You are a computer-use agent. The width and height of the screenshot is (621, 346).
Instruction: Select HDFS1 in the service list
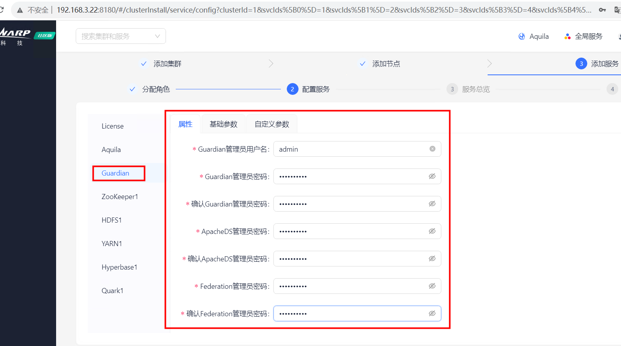[x=112, y=220]
